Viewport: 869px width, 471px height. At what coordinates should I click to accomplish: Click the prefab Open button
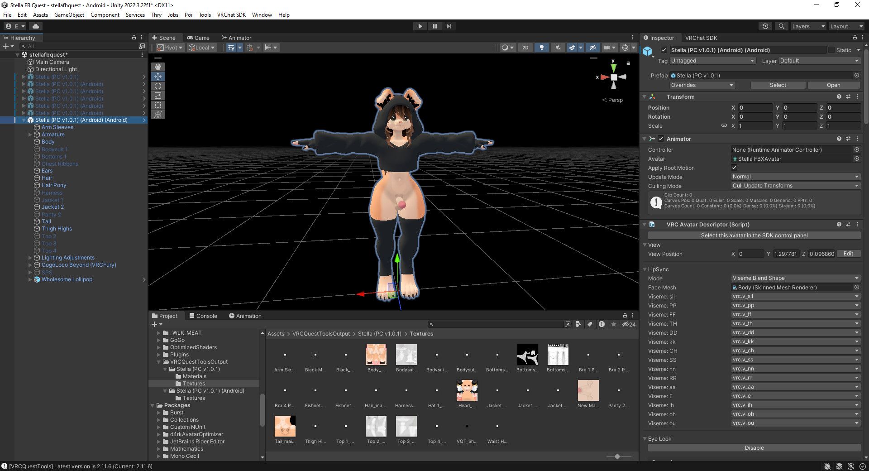click(834, 85)
